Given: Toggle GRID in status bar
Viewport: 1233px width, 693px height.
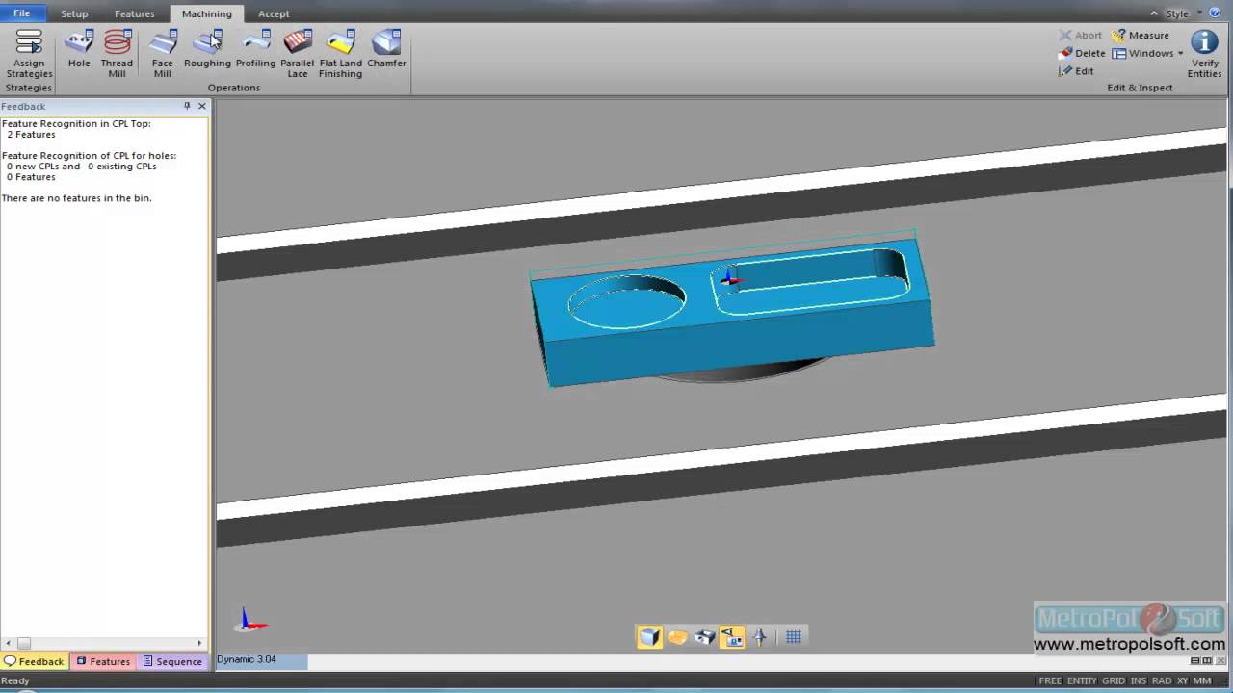Looking at the screenshot, I should pos(1113,680).
